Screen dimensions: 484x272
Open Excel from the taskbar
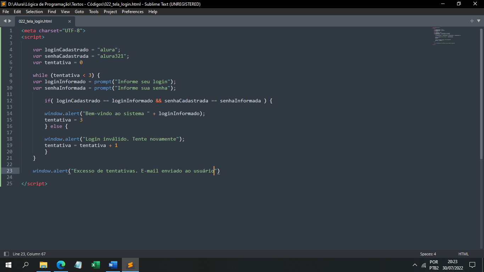[95, 265]
